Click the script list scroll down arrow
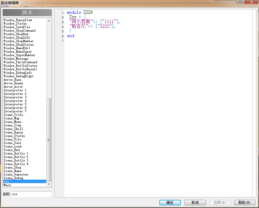The height and width of the screenshot is (208, 259). pyautogui.click(x=49, y=184)
